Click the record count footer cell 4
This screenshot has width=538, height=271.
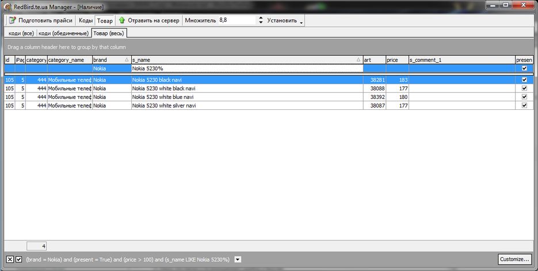coord(36,246)
